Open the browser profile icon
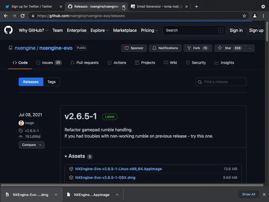This screenshot has width=269, height=202. (x=255, y=16)
